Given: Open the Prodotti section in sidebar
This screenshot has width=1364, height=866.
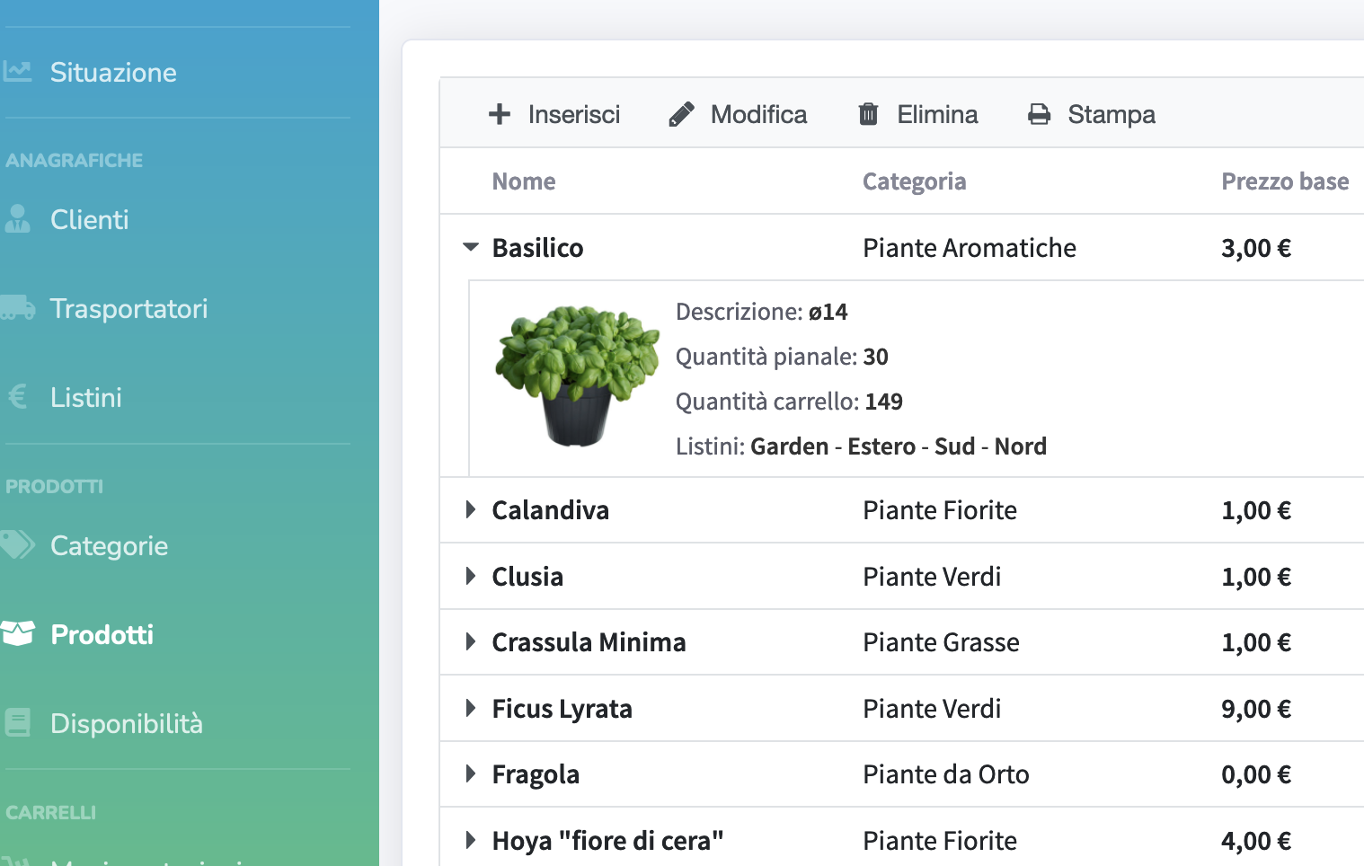Looking at the screenshot, I should 102,632.
